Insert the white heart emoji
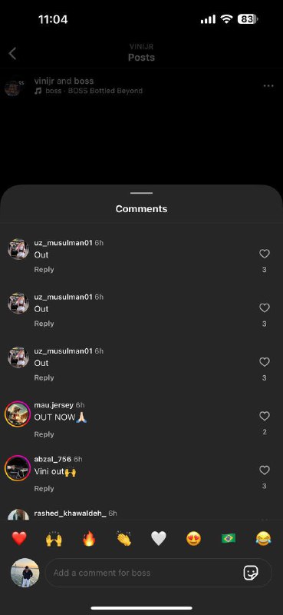The width and height of the screenshot is (283, 615). tap(159, 539)
